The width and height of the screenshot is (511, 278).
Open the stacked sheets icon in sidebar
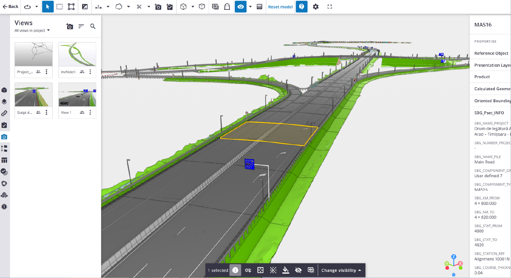coord(4,195)
